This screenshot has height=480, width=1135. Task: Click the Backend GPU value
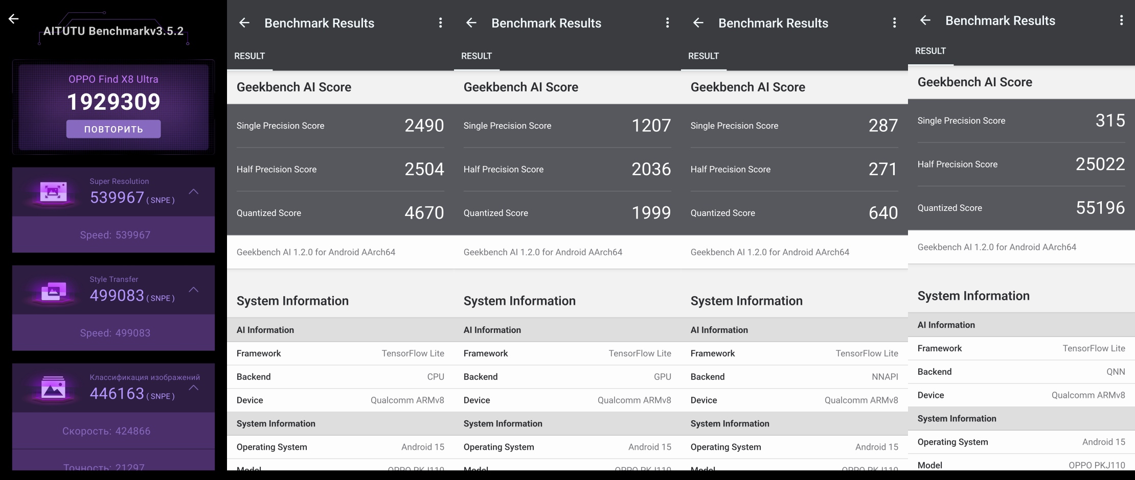click(x=663, y=377)
